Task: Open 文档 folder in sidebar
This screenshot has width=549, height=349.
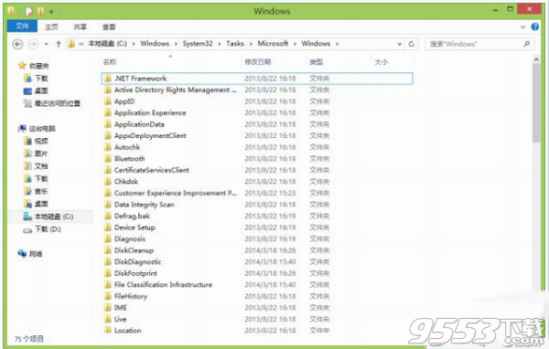Action: (x=41, y=166)
